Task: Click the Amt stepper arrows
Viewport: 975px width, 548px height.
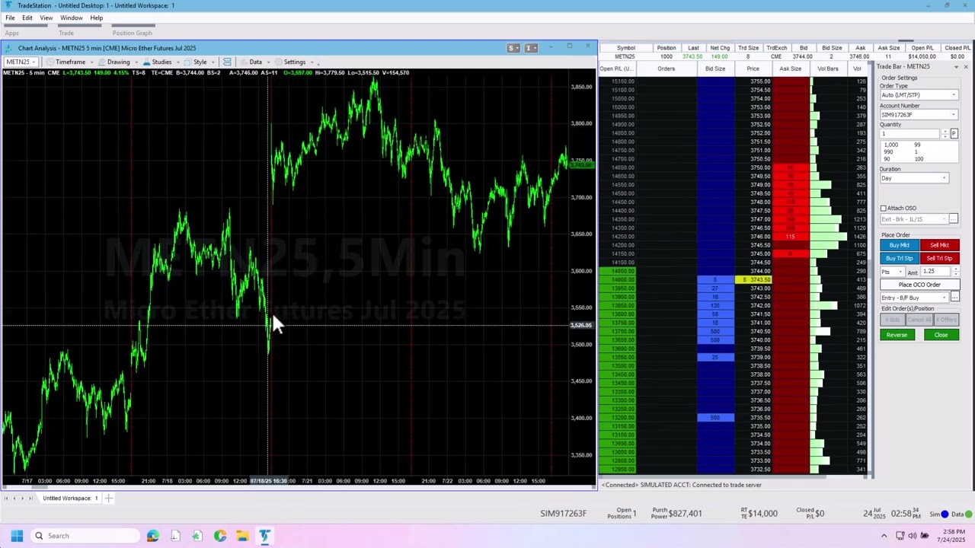Action: tap(956, 272)
